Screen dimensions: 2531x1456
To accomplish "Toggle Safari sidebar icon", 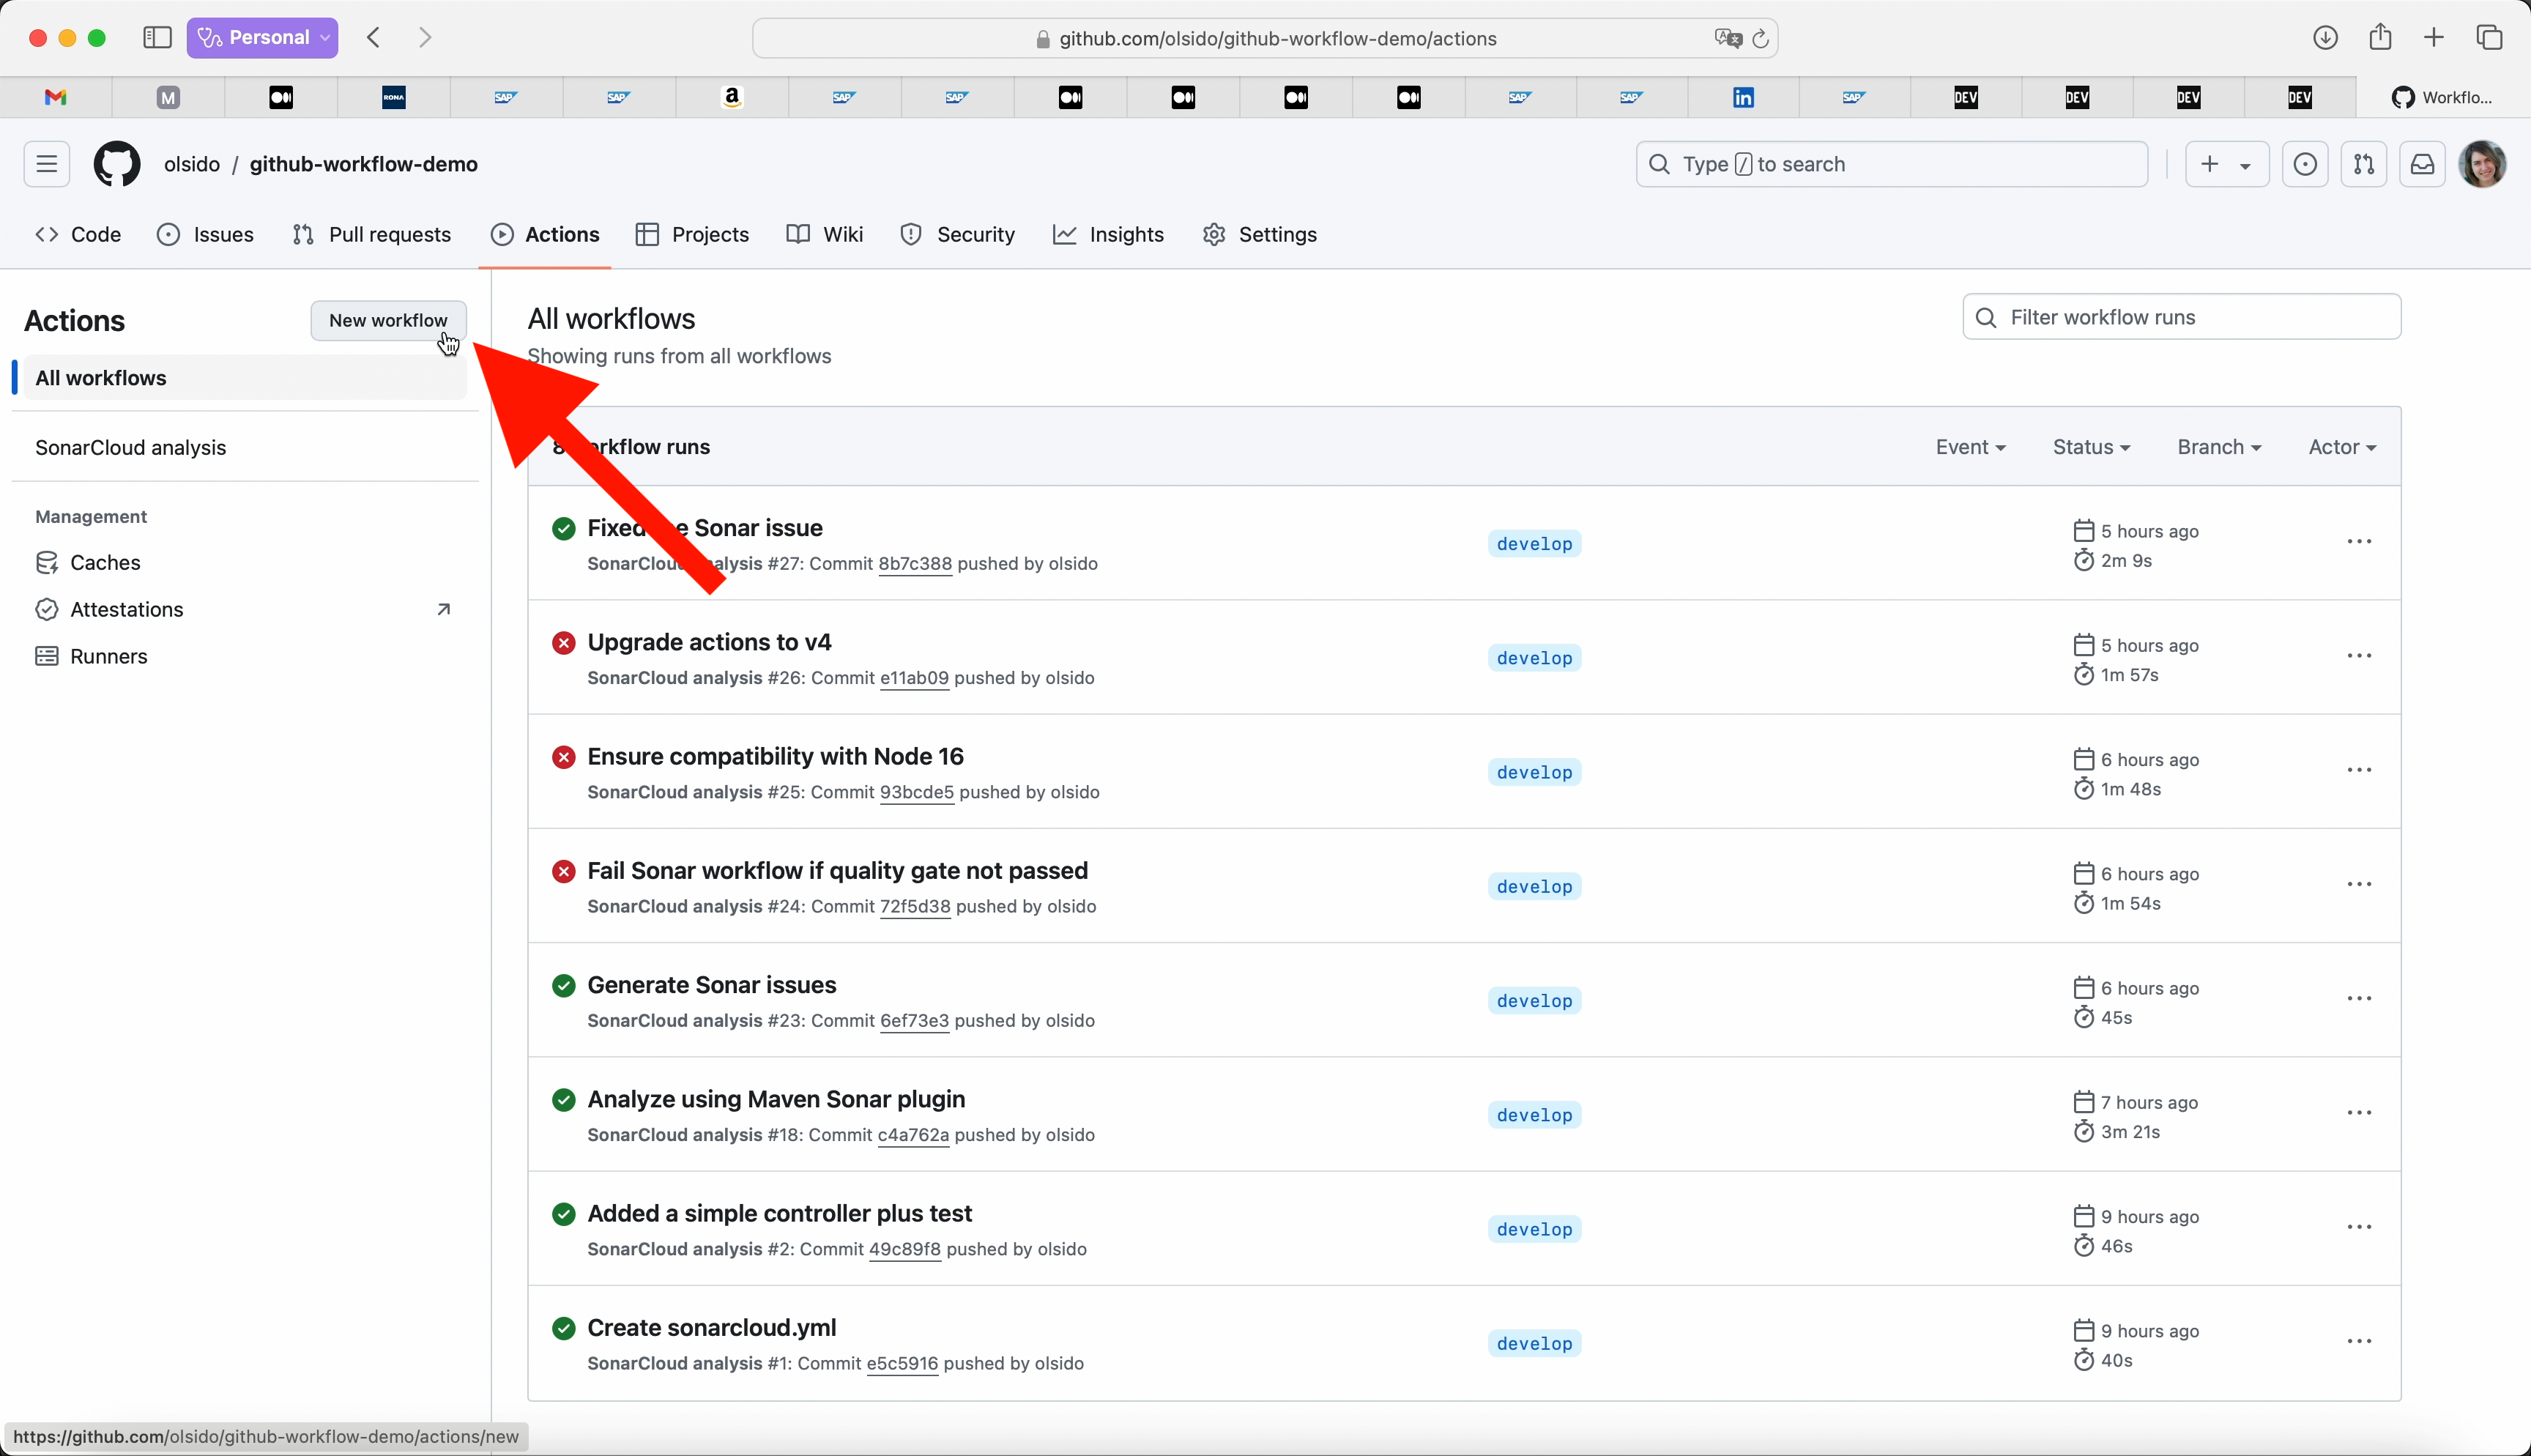I will [157, 38].
